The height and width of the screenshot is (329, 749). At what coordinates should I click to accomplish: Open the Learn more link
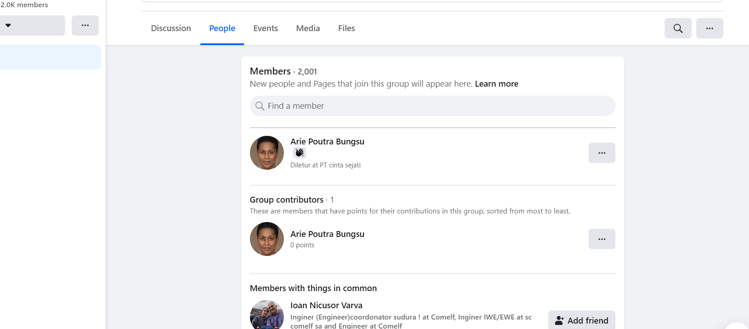[496, 84]
